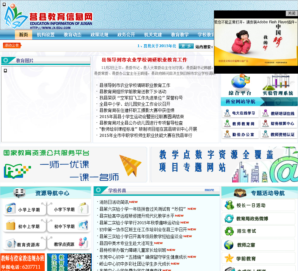Open 教研培训在线 department link
The height and width of the screenshot is (271, 298).
pyautogui.click(x=278, y=113)
